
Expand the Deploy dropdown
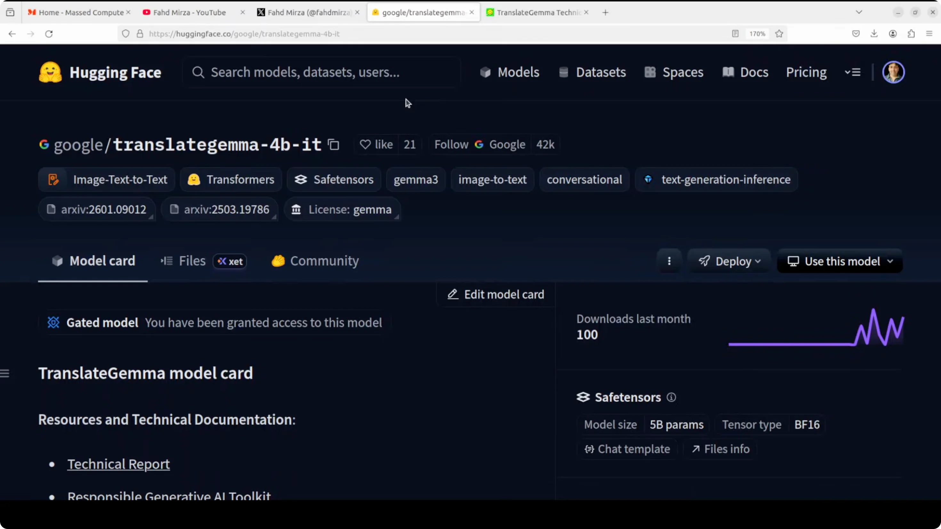[x=729, y=261]
